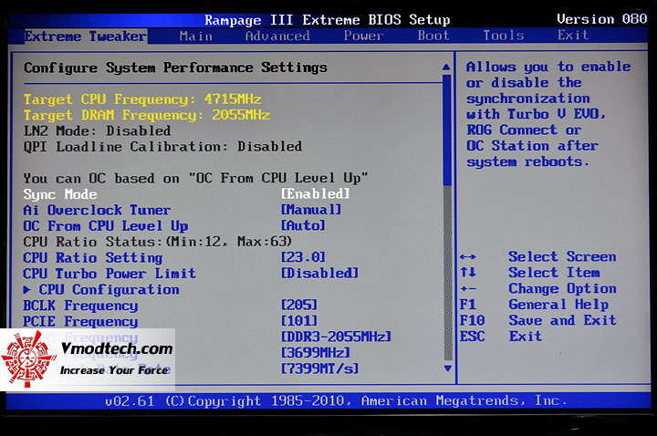Open the Boot tab

[433, 36]
